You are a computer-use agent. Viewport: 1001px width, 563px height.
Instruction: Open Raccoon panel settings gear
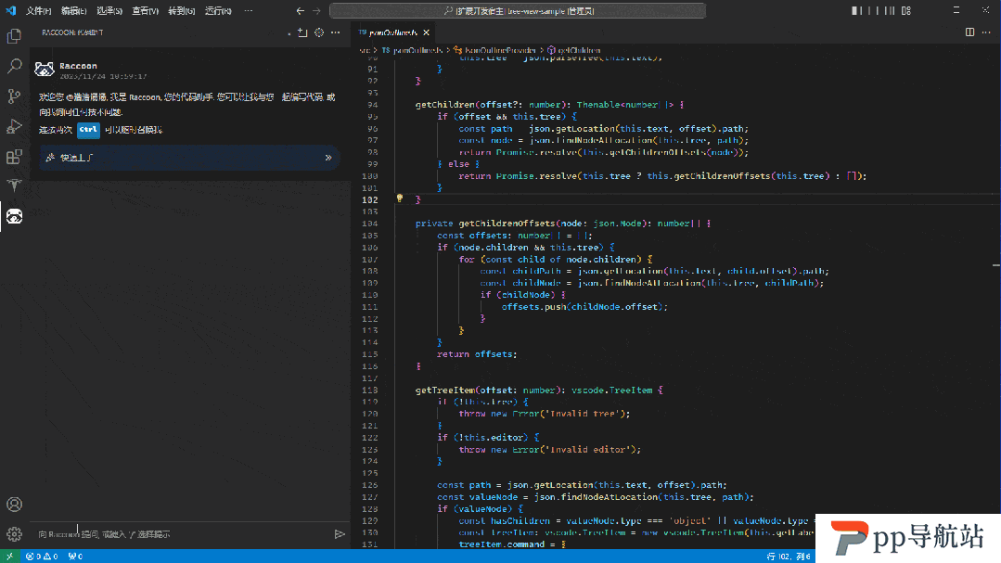tap(319, 32)
